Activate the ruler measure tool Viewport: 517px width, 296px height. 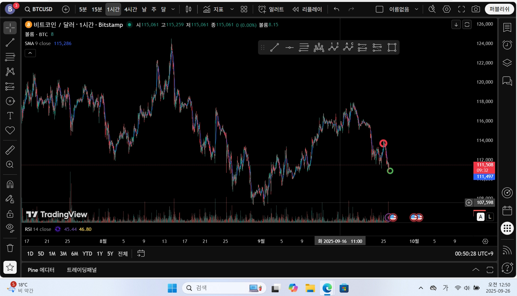coord(10,150)
